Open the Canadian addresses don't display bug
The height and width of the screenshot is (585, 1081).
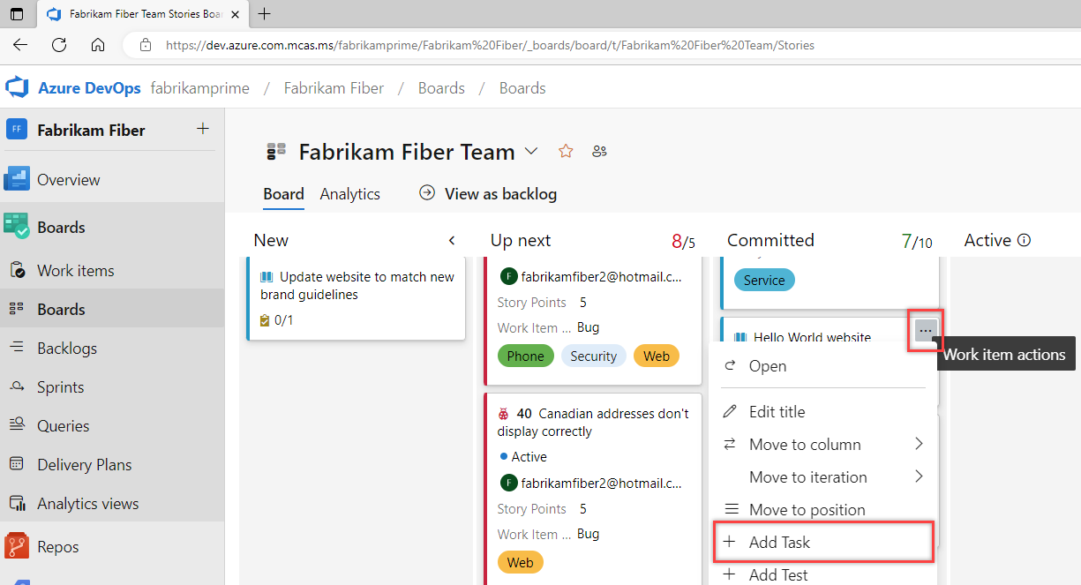click(x=593, y=423)
